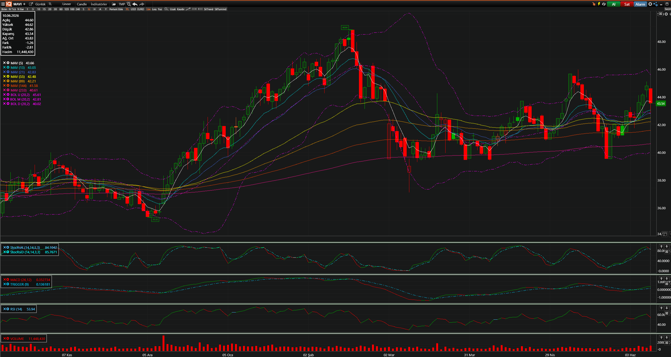
Task: Select the N Tick option
Action: click(x=12, y=9)
